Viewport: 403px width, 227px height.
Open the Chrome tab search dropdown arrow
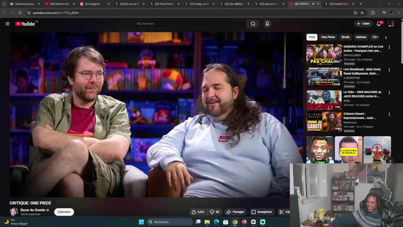tap(4, 4)
